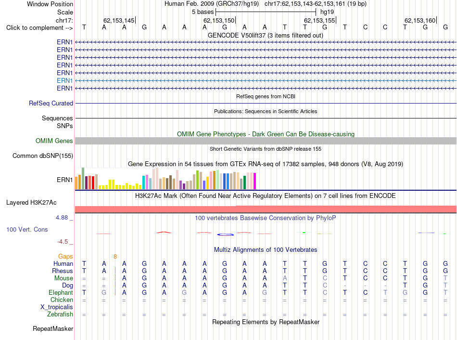Click the orange Gaps number 8
This screenshot has height=340, width=457.
pos(115,257)
